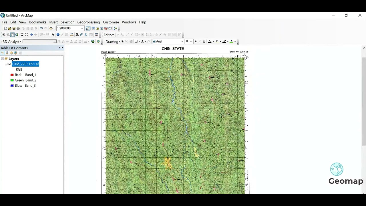Toggle Underline text formatting
The image size is (366, 206).
tap(204, 41)
